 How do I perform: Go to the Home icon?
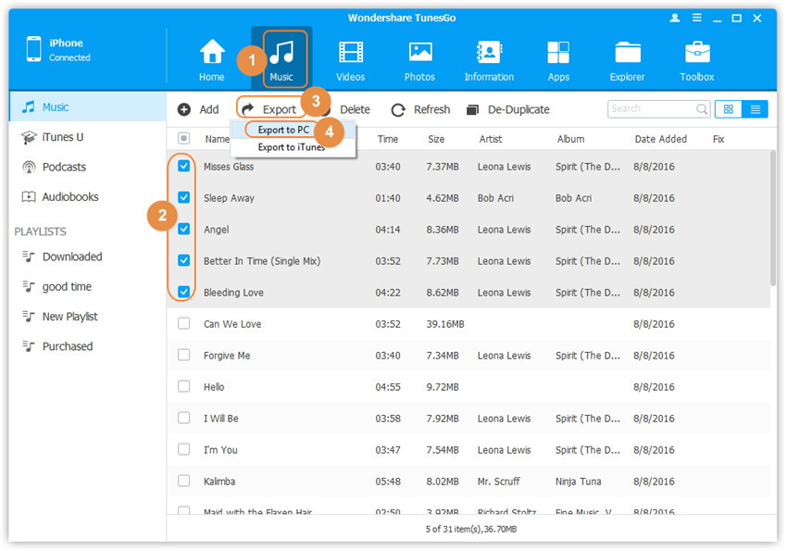[212, 54]
